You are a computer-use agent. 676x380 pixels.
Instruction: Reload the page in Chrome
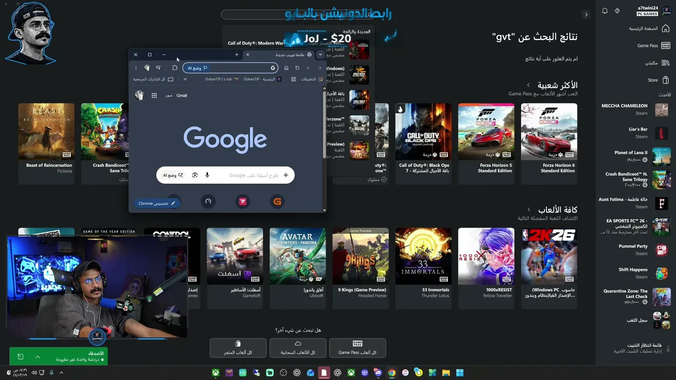(x=297, y=68)
